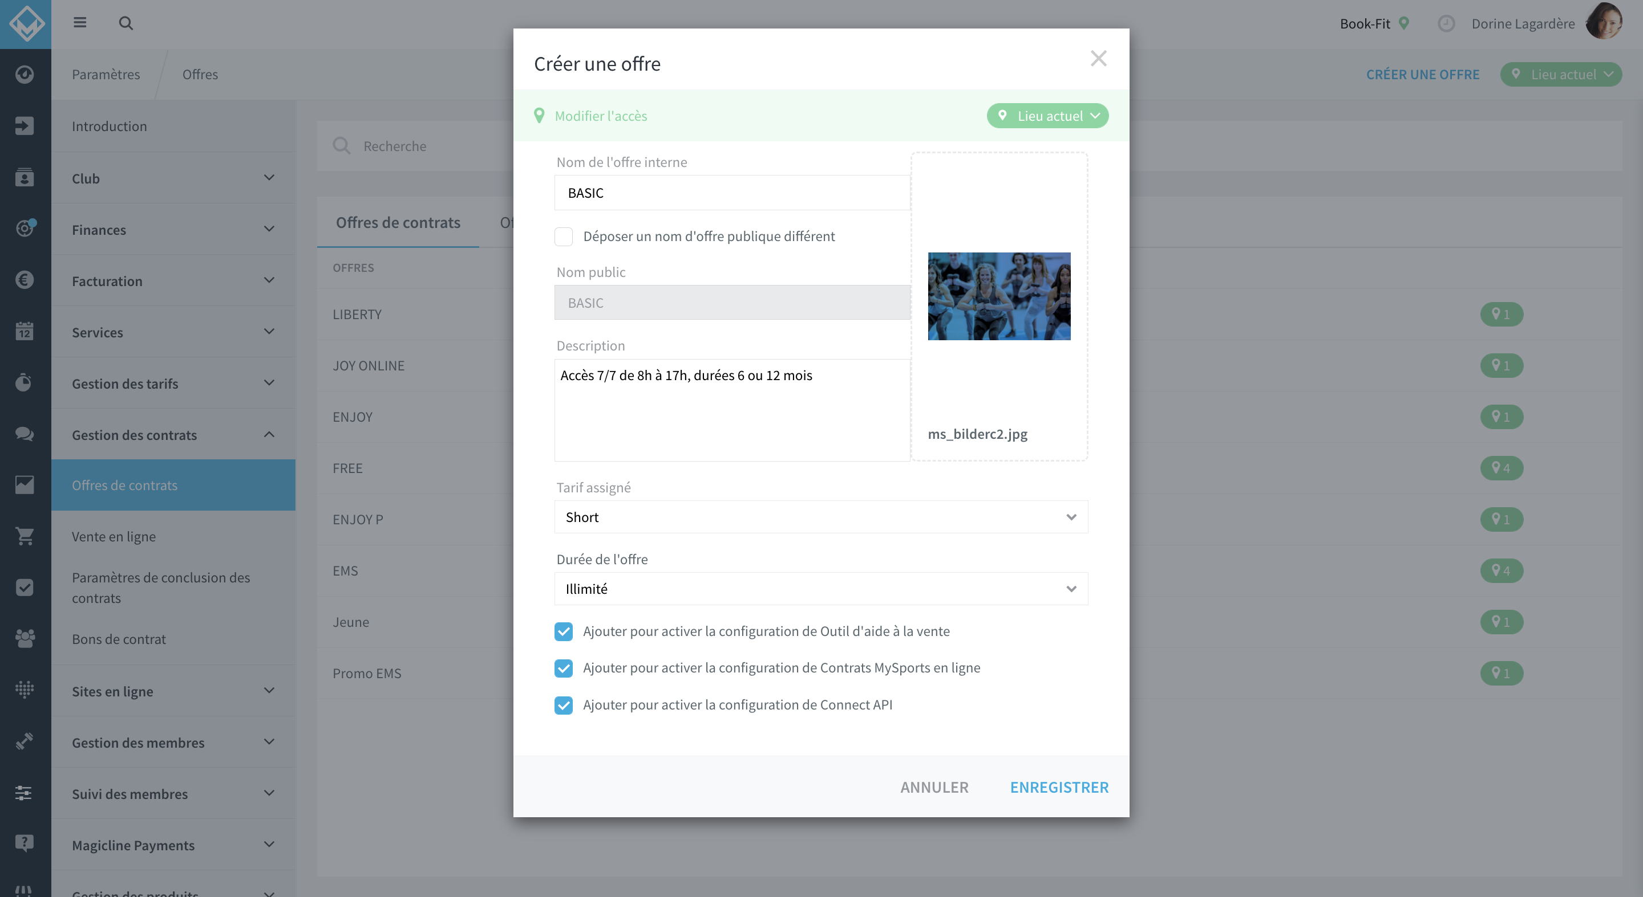Viewport: 1643px width, 897px height.
Task: Expand Gestion des membres section
Action: pos(173,742)
